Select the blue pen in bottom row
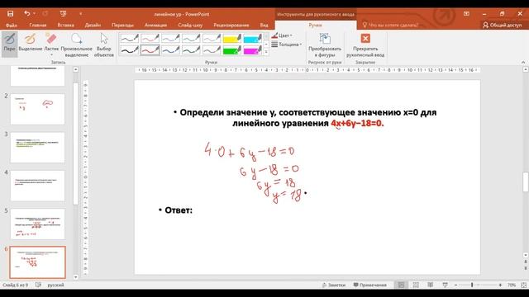Viewport: 529px width, 297px height. [170, 50]
